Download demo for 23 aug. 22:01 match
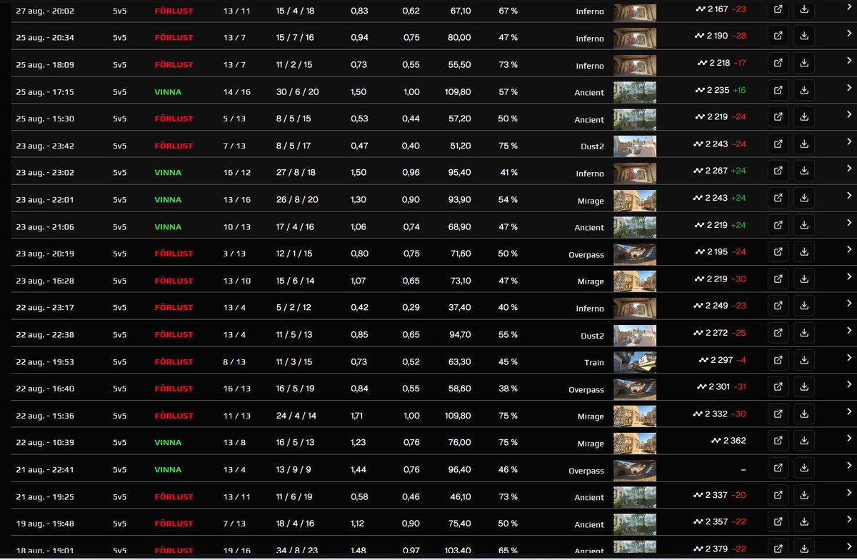Image resolution: width=857 pixels, height=560 pixels. [x=804, y=198]
